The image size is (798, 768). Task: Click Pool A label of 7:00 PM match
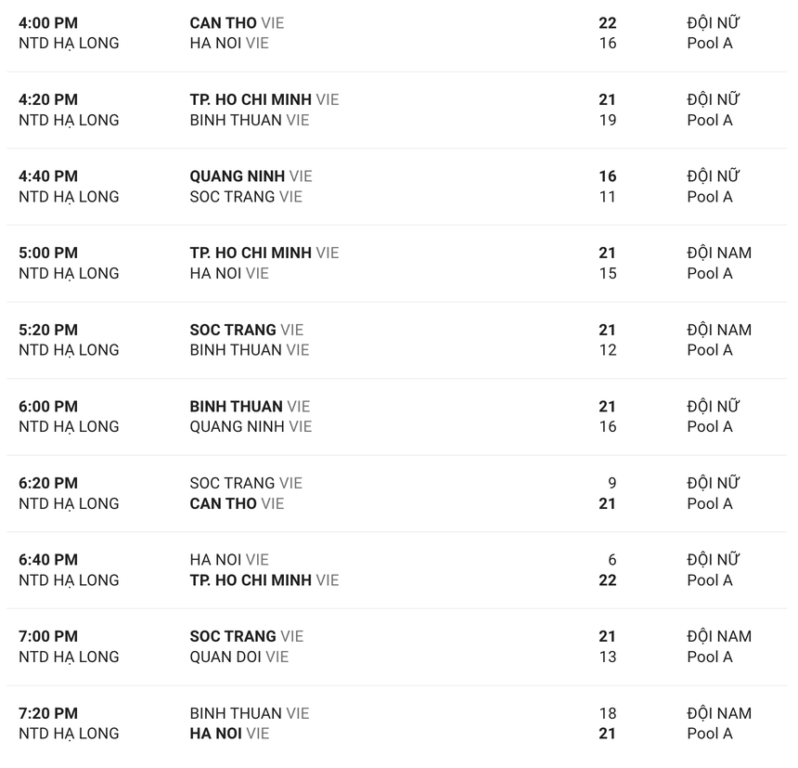click(x=710, y=657)
